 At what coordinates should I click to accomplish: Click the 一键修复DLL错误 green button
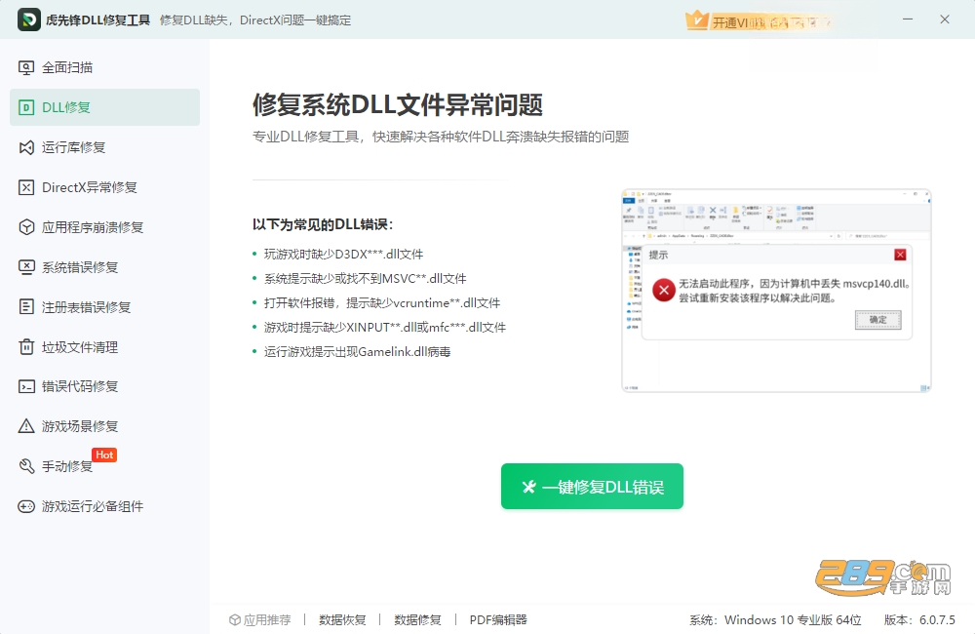[x=592, y=486]
